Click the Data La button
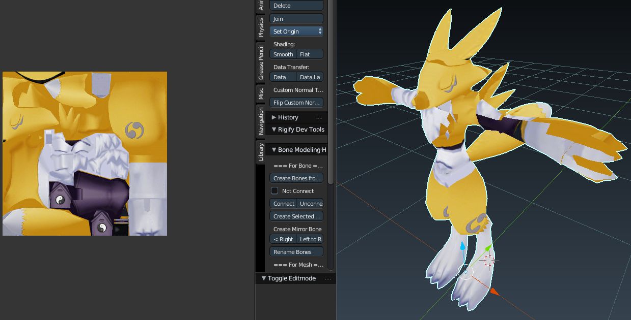The height and width of the screenshot is (320, 631). click(310, 77)
